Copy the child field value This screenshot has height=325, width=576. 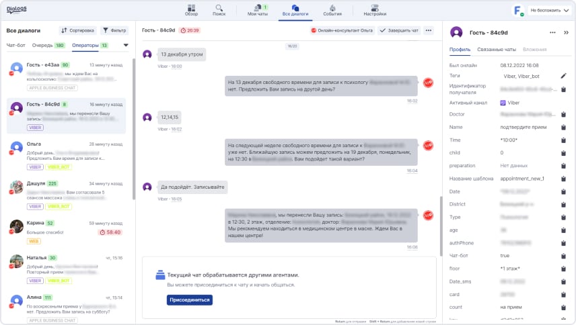point(563,153)
